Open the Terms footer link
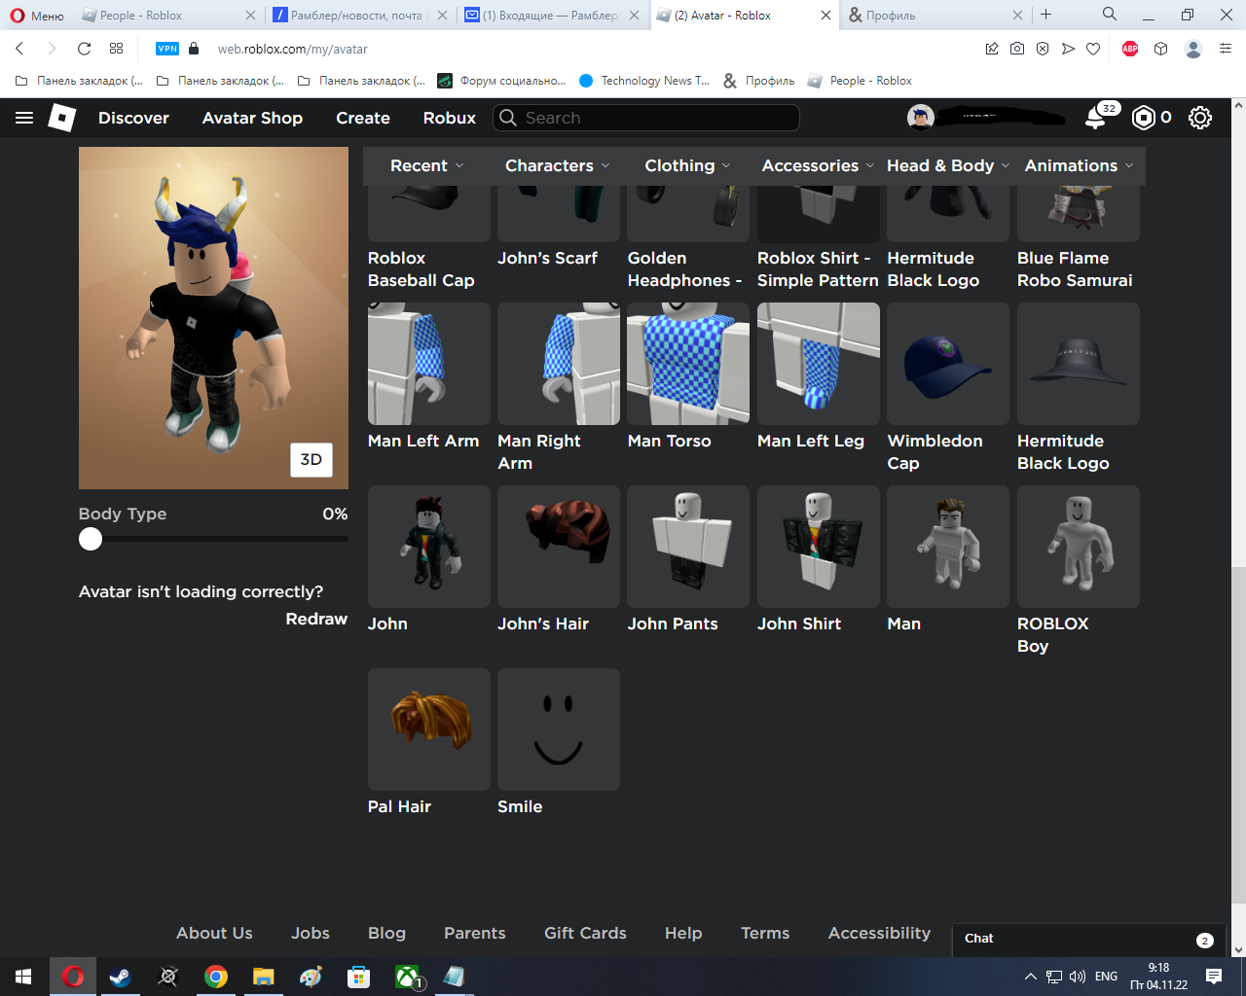This screenshot has height=996, width=1246. click(765, 933)
